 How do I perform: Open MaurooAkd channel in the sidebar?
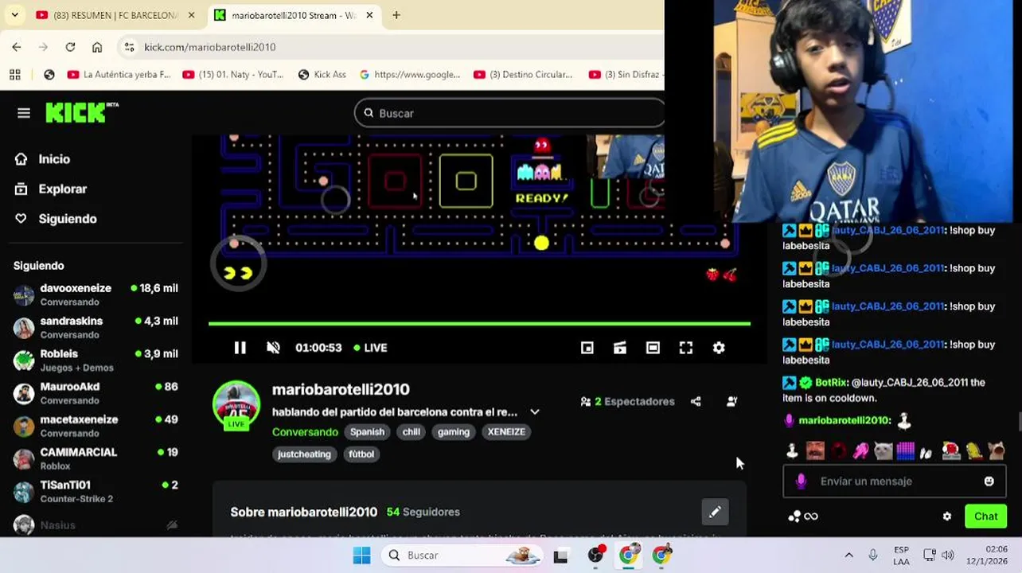[x=96, y=393]
